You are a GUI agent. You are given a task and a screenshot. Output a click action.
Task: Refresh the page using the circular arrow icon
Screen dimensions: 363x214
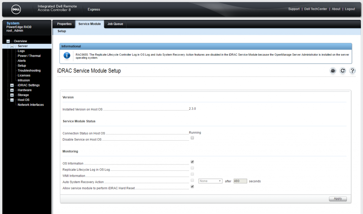point(342,71)
